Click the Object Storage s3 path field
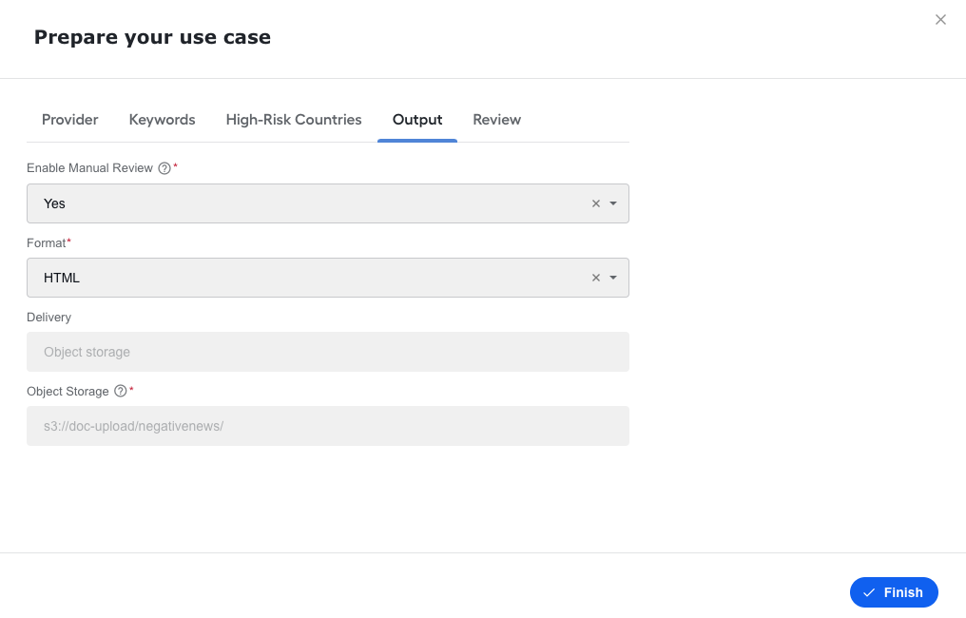 (x=328, y=426)
